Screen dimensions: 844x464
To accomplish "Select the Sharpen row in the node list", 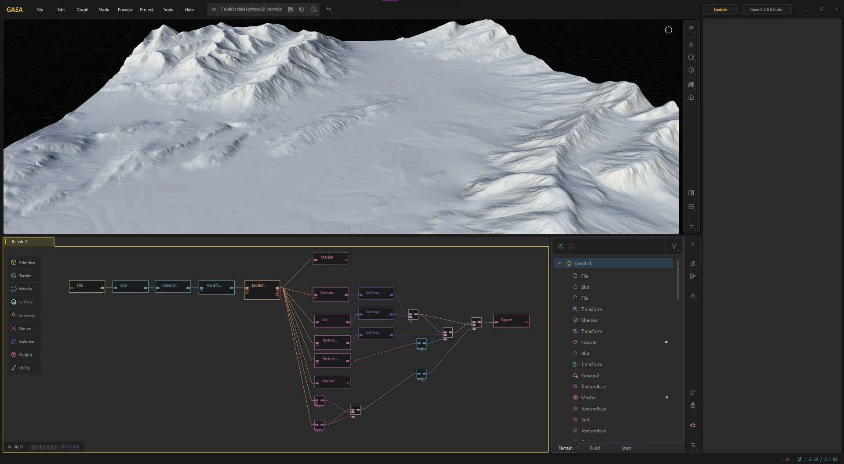I will (x=613, y=320).
